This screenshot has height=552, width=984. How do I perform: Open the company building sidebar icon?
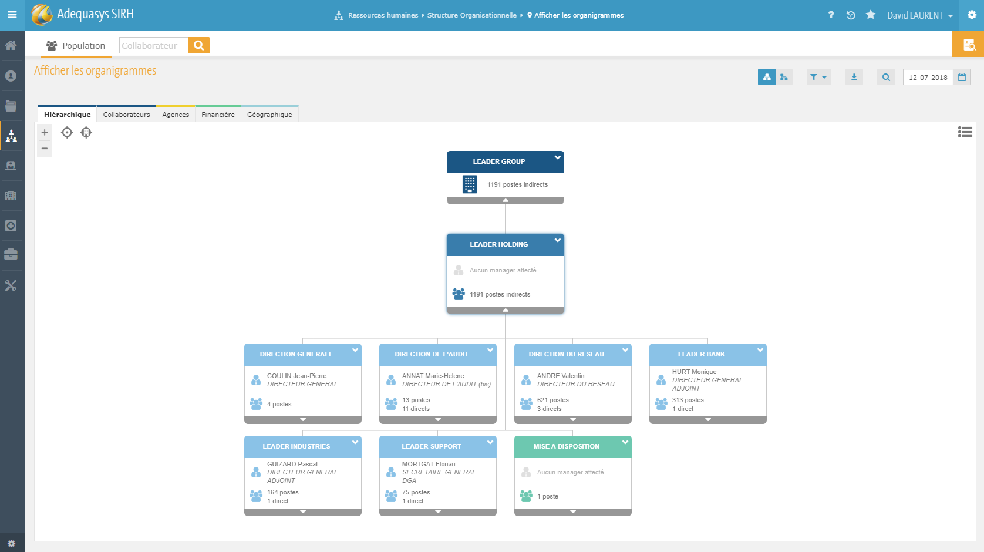pyautogui.click(x=11, y=196)
